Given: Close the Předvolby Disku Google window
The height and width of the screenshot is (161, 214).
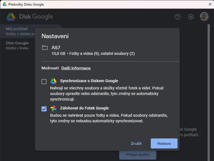Looking at the screenshot, I should (210, 4).
